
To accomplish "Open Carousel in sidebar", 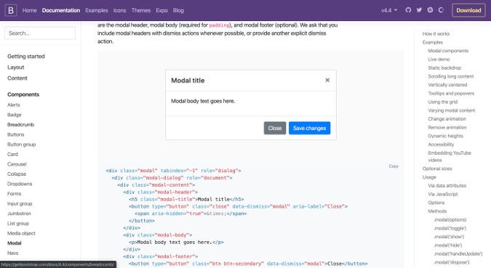I will point(17,164).
